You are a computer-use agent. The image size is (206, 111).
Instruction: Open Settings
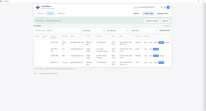click(136, 14)
